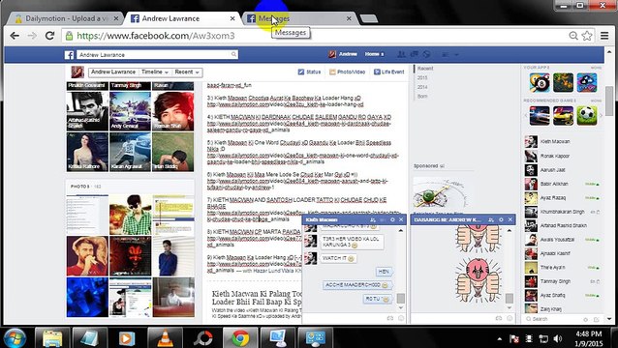Viewport: 618px width, 348px height.
Task: Open the 8 Ball Pool app icon
Action: click(x=540, y=83)
